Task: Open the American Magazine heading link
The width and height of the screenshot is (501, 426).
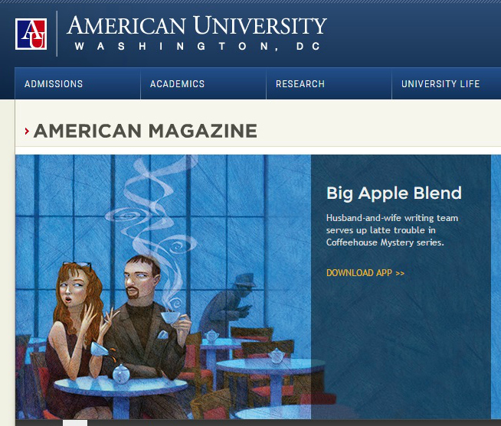Action: [146, 131]
